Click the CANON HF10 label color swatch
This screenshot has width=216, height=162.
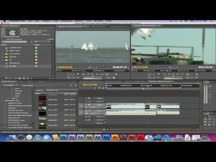pyautogui.click(x=36, y=48)
